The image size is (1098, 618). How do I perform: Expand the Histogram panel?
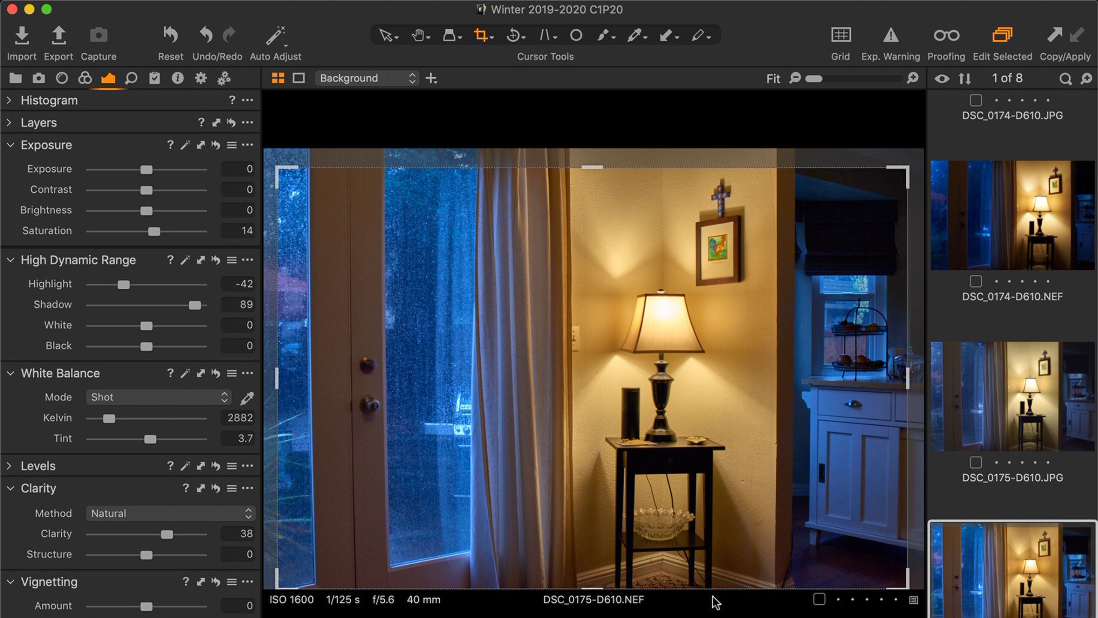tap(9, 100)
